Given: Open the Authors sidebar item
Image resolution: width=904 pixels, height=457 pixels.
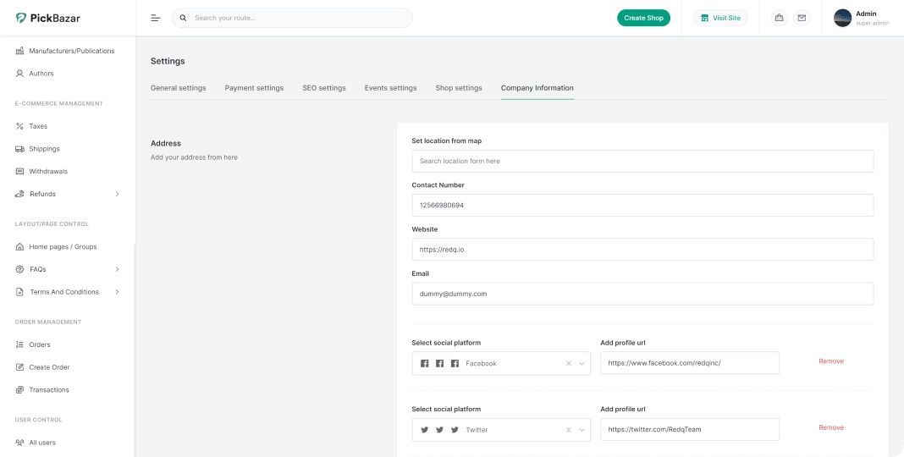Looking at the screenshot, I should [x=41, y=74].
